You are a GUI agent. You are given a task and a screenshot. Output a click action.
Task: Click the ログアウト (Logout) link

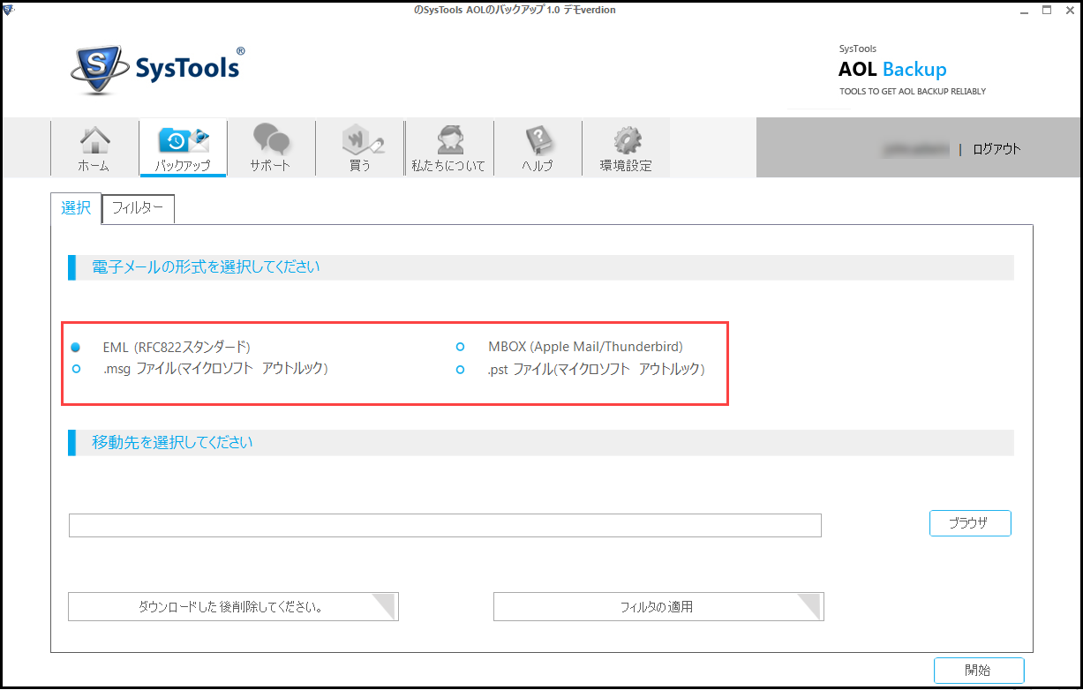point(996,149)
